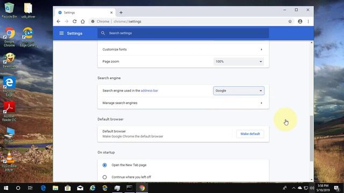
Task: Select the Settings tab
Action: pos(85,13)
